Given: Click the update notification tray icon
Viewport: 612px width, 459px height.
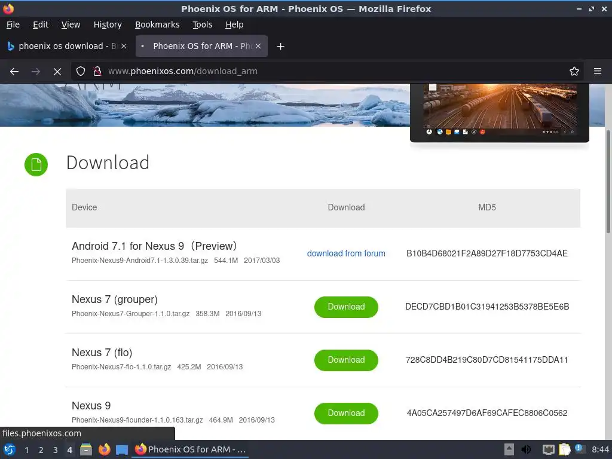Looking at the screenshot, I should point(580,449).
